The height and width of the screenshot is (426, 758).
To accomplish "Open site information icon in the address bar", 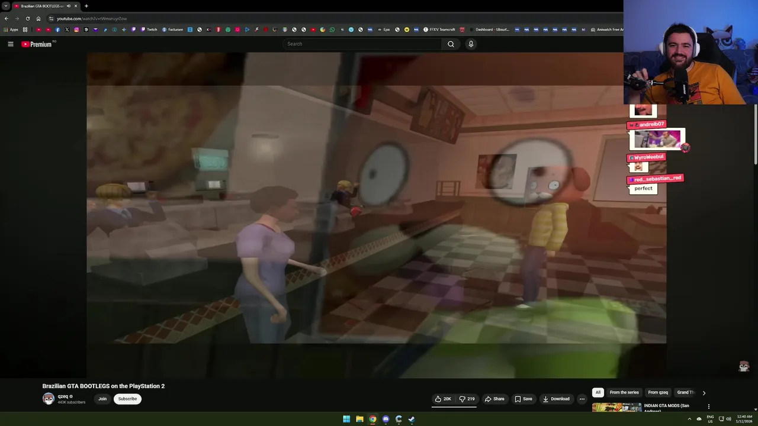I will point(52,18).
